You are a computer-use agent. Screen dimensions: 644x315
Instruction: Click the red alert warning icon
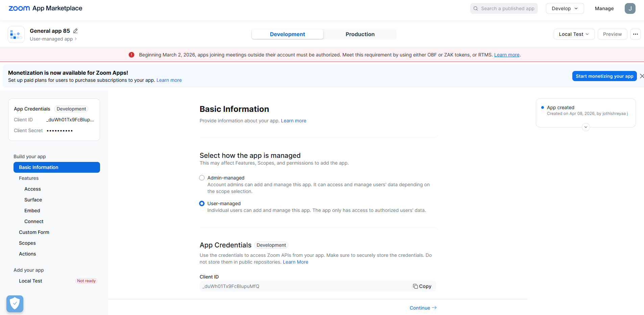[132, 55]
